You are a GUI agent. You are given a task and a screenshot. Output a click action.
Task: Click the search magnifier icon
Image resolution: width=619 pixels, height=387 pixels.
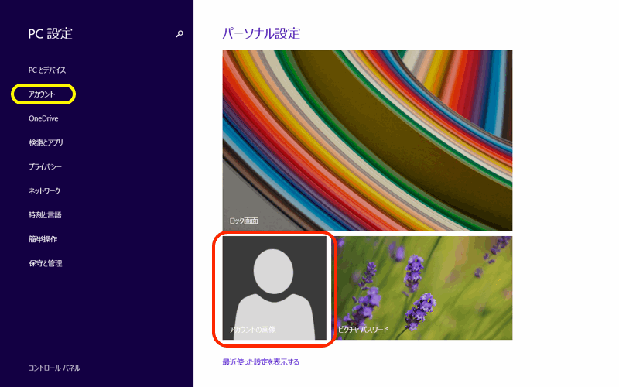pyautogui.click(x=180, y=34)
